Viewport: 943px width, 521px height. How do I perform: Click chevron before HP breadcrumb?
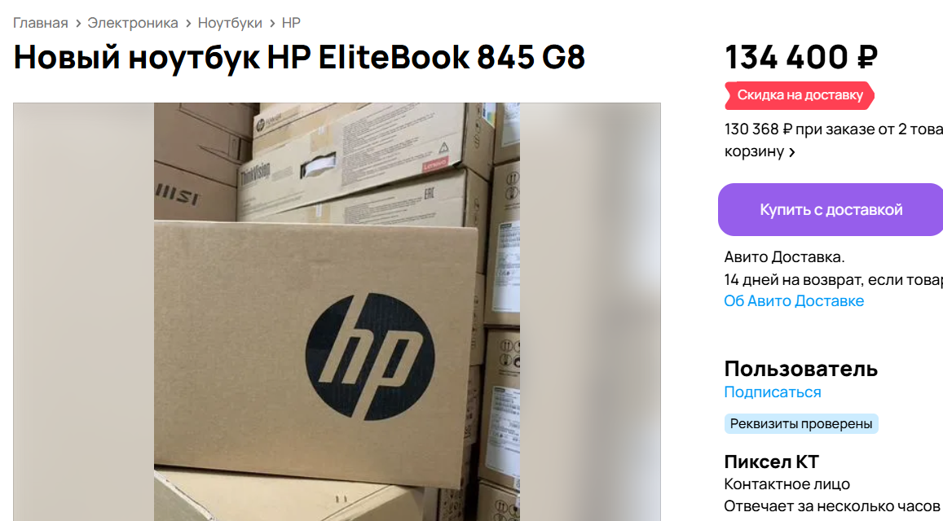pos(272,24)
